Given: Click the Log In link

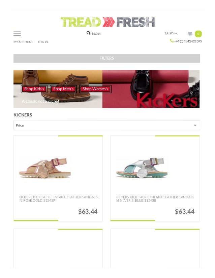Looking at the screenshot, I should click(43, 42).
